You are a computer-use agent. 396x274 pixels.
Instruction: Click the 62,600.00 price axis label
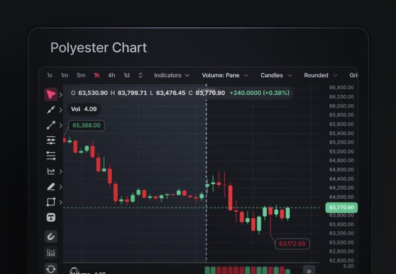342,260
